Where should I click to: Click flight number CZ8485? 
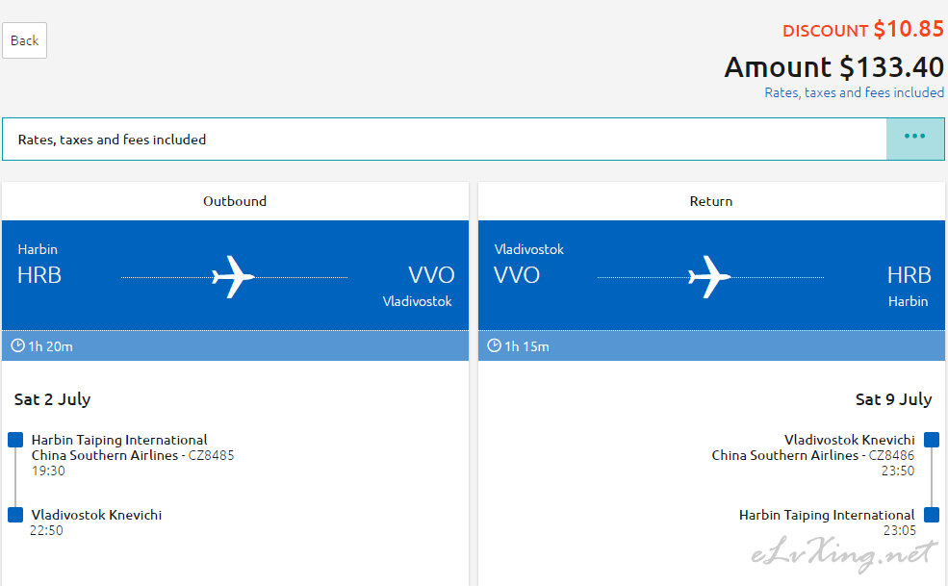click(211, 455)
